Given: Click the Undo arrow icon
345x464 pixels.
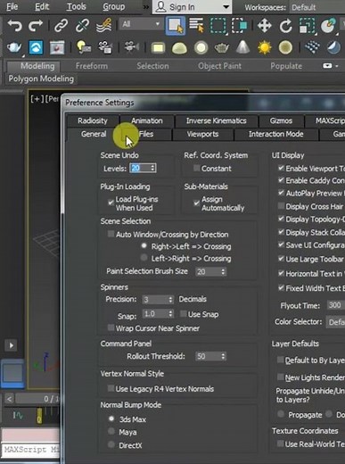Looking at the screenshot, I should (14, 26).
